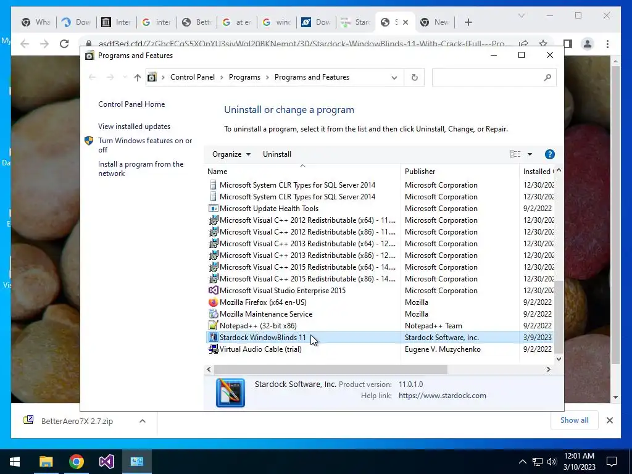Click the volume icon in system tray
Viewport: 632px width, 474px height.
coord(552,462)
